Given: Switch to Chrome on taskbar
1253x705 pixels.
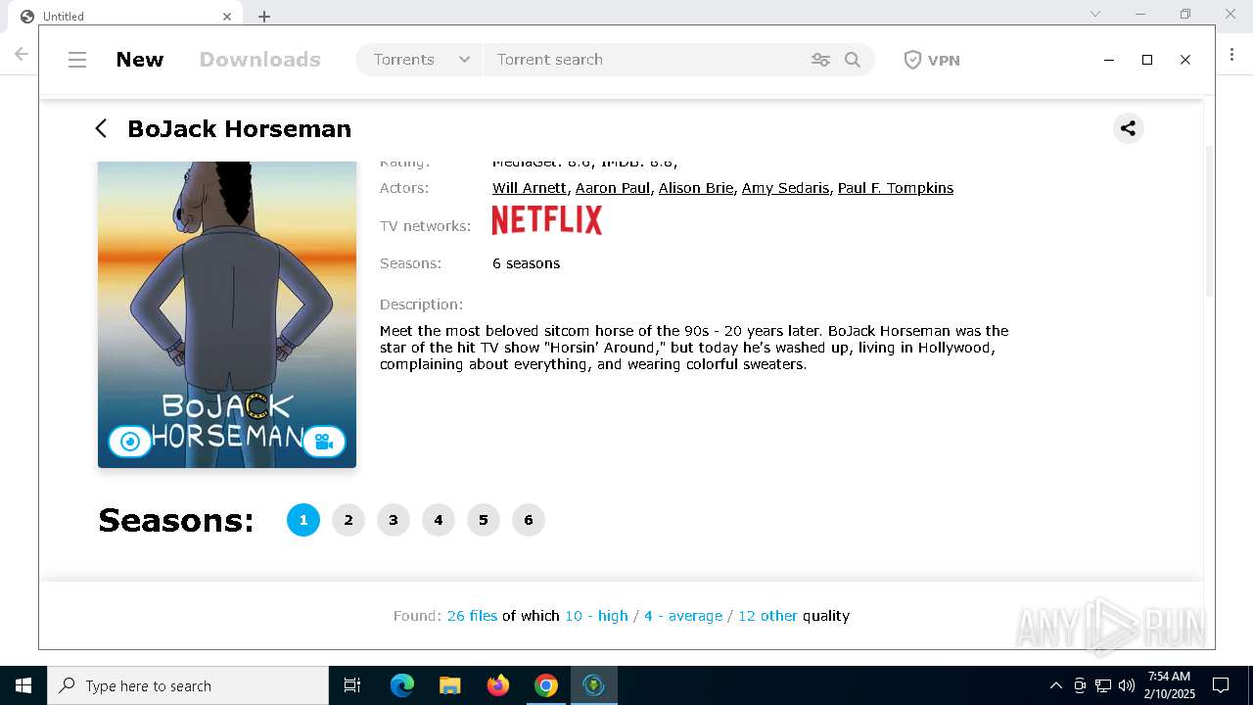Looking at the screenshot, I should [545, 685].
